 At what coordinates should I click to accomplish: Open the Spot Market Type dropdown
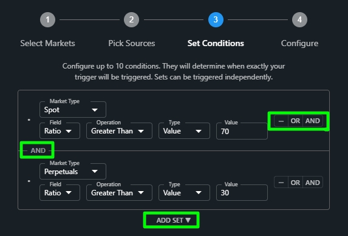(x=73, y=110)
